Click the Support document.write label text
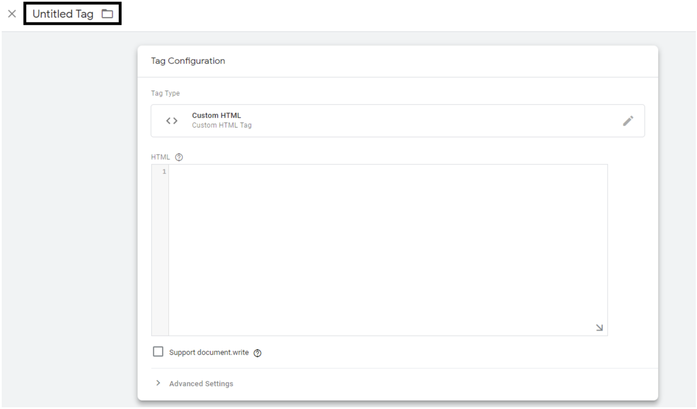 pyautogui.click(x=209, y=353)
